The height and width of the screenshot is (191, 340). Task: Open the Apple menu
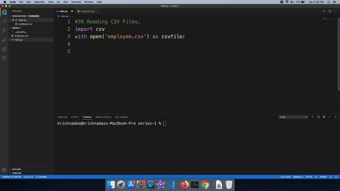coord(5,2)
